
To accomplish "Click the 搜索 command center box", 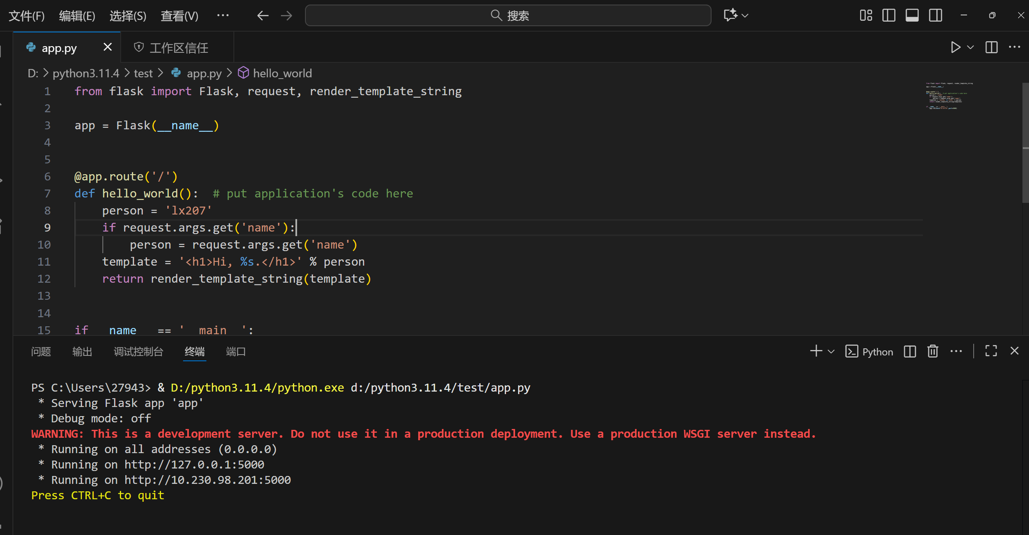I will 508,16.
